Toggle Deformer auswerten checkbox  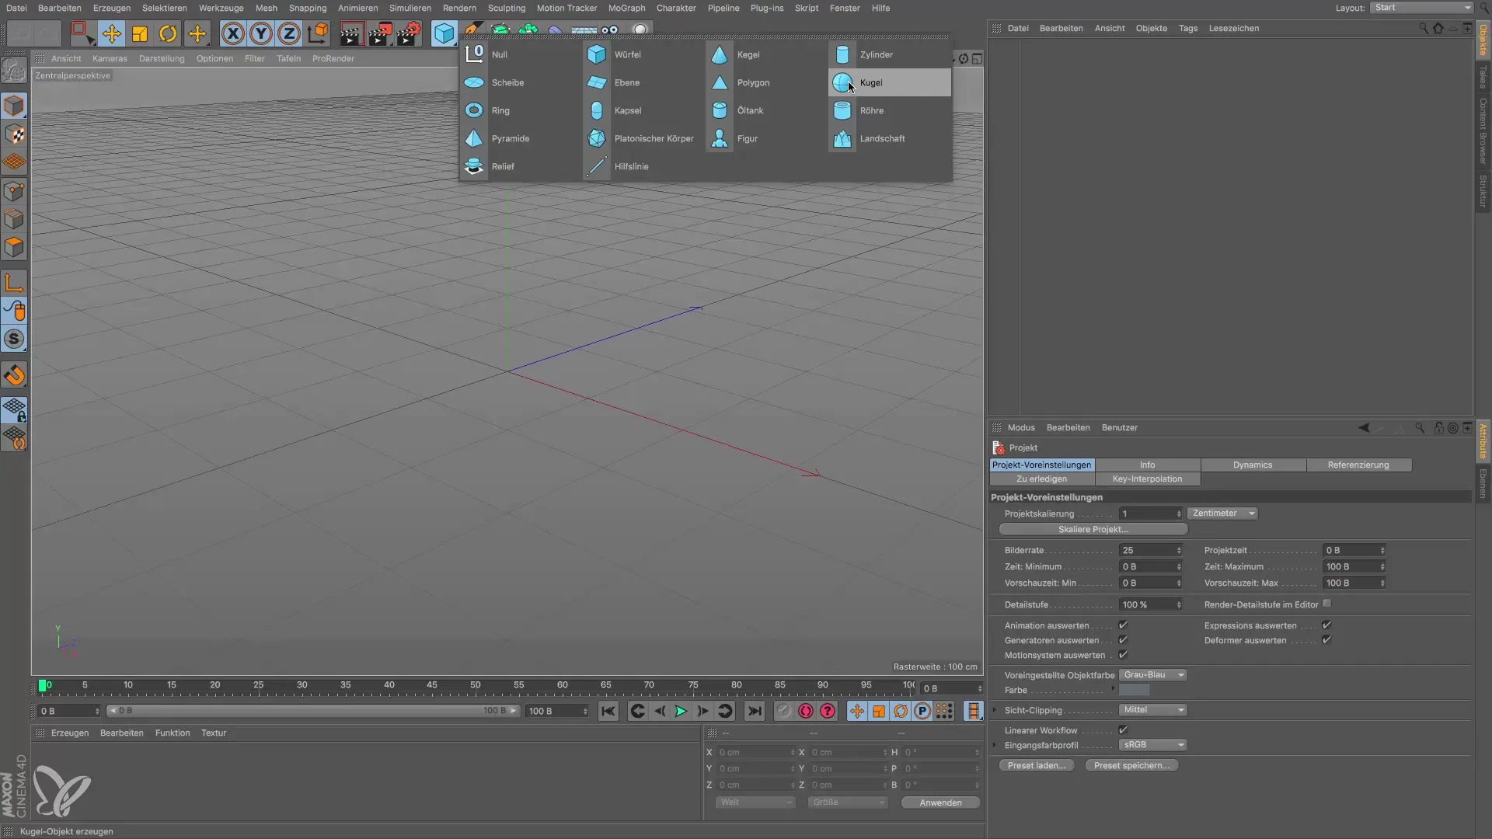pyautogui.click(x=1326, y=640)
